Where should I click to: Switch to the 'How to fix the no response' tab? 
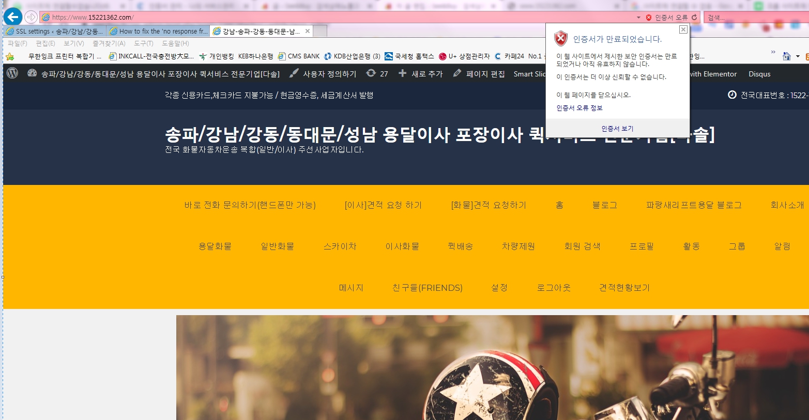[x=159, y=31]
